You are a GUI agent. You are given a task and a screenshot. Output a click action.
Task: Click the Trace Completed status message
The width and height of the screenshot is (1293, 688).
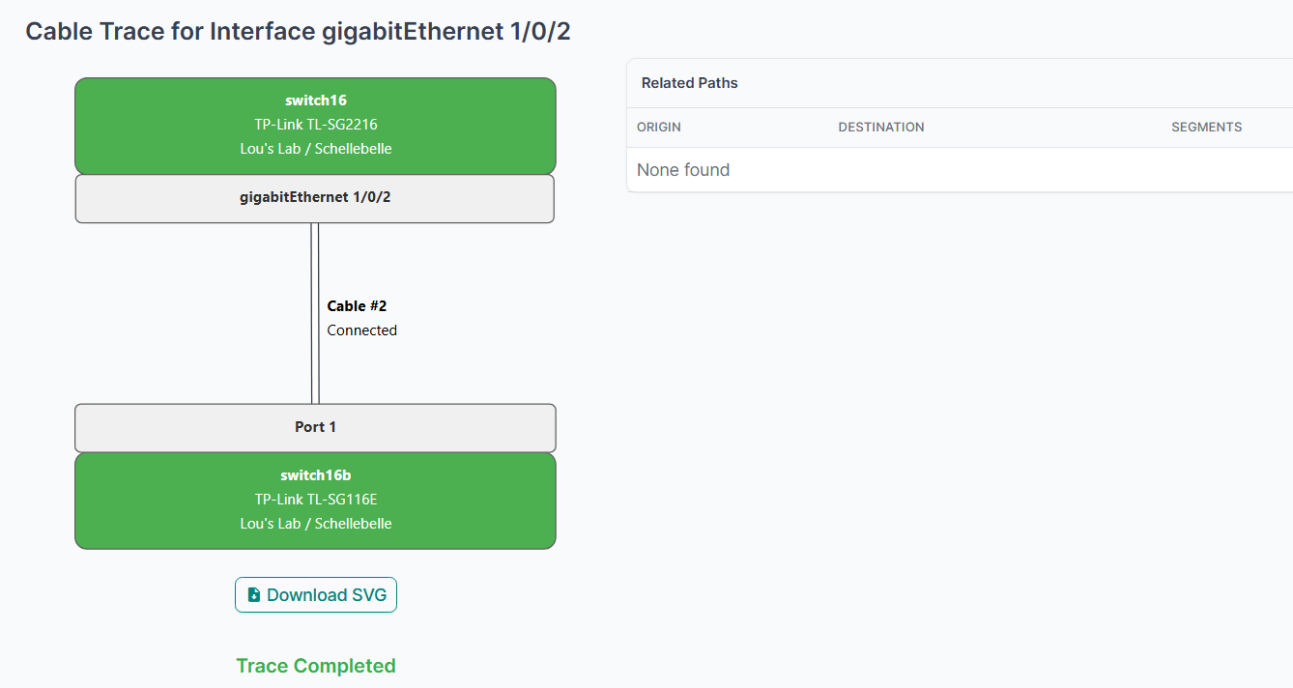click(x=315, y=666)
